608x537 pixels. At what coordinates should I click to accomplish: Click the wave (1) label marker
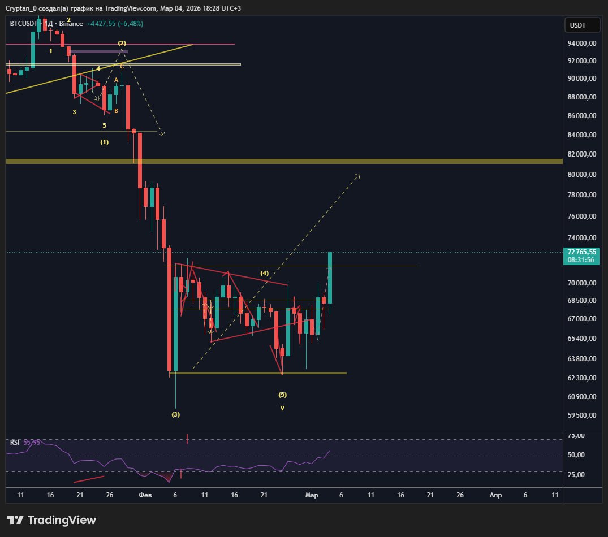pos(105,142)
